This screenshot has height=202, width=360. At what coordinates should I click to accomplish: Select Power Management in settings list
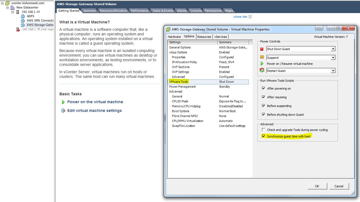coord(182,87)
